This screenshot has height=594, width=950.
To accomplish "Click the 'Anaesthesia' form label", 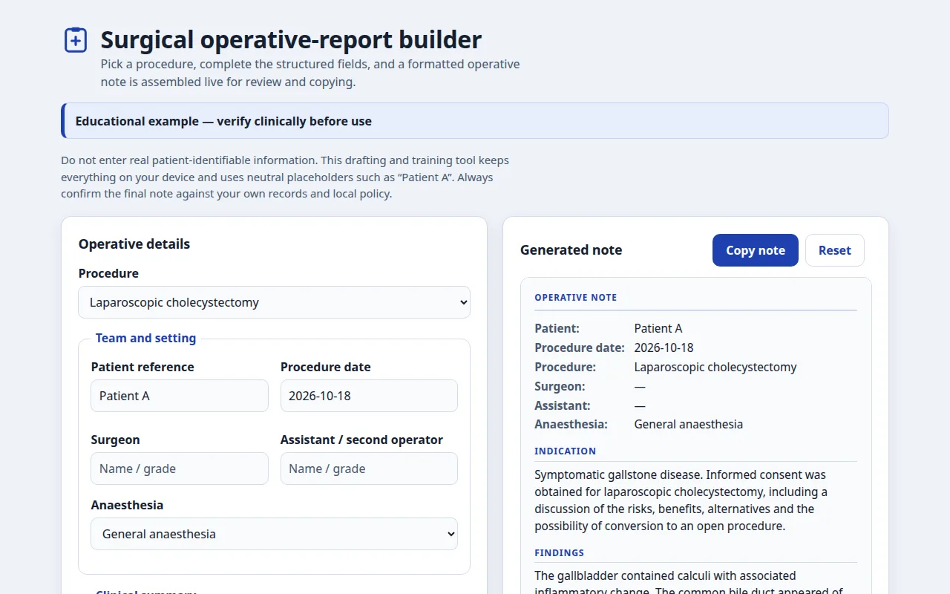I will click(127, 505).
